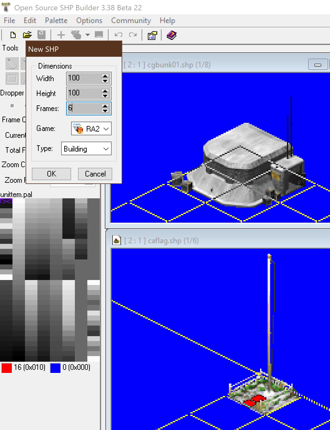
Task: Click the Tools panel heading
Action: (11, 48)
